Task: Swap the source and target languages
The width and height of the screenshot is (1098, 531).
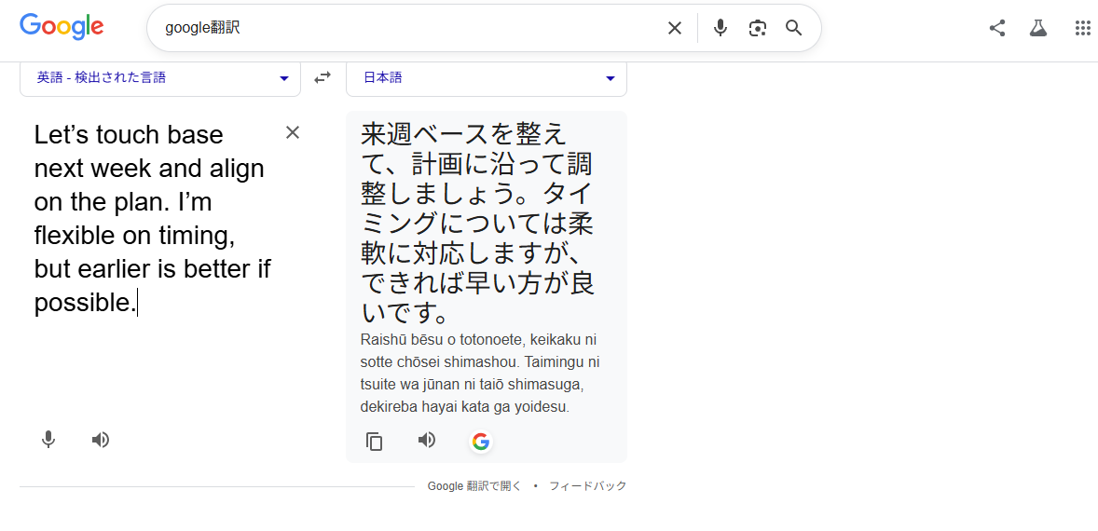Action: click(x=323, y=78)
